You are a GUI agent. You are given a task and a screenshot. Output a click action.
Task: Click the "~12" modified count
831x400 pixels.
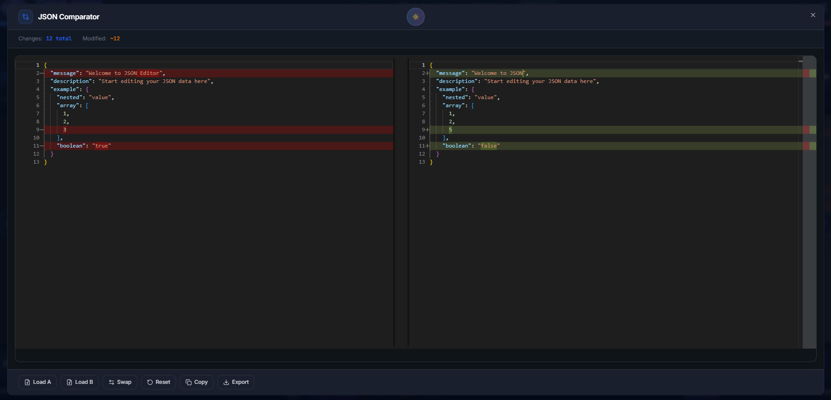[x=115, y=39]
